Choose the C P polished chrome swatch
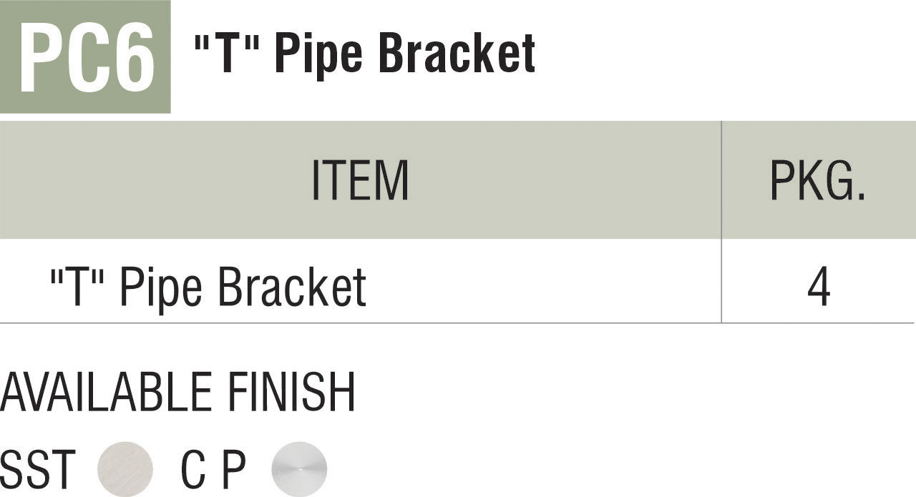 pos(299,468)
